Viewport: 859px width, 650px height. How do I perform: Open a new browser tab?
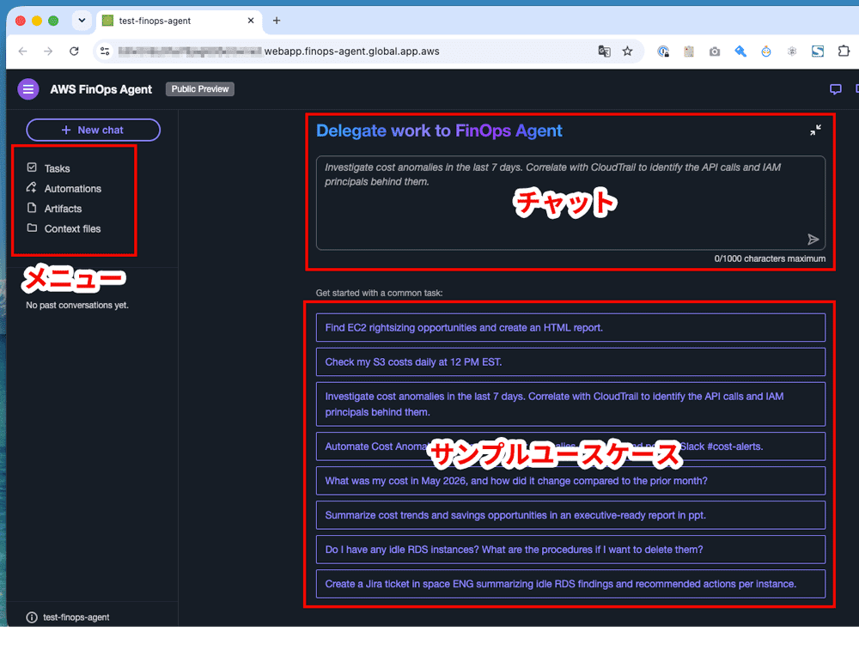[277, 21]
